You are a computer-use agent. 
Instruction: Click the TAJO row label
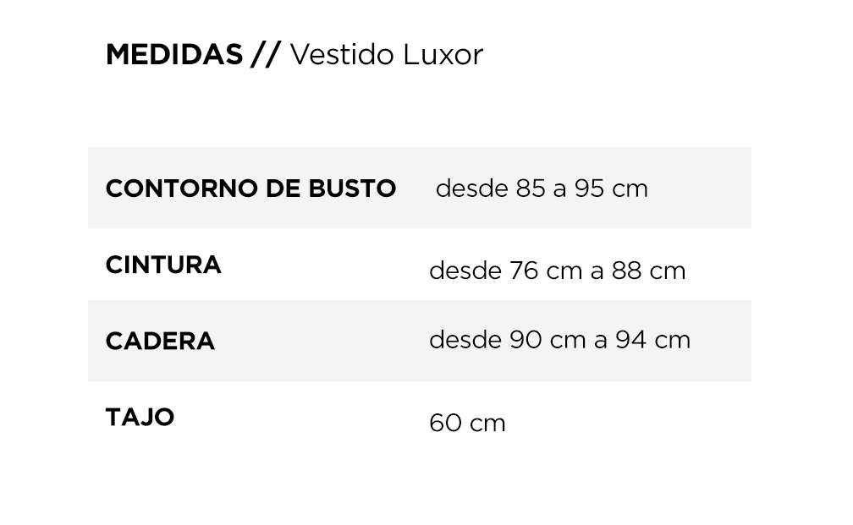[140, 418]
